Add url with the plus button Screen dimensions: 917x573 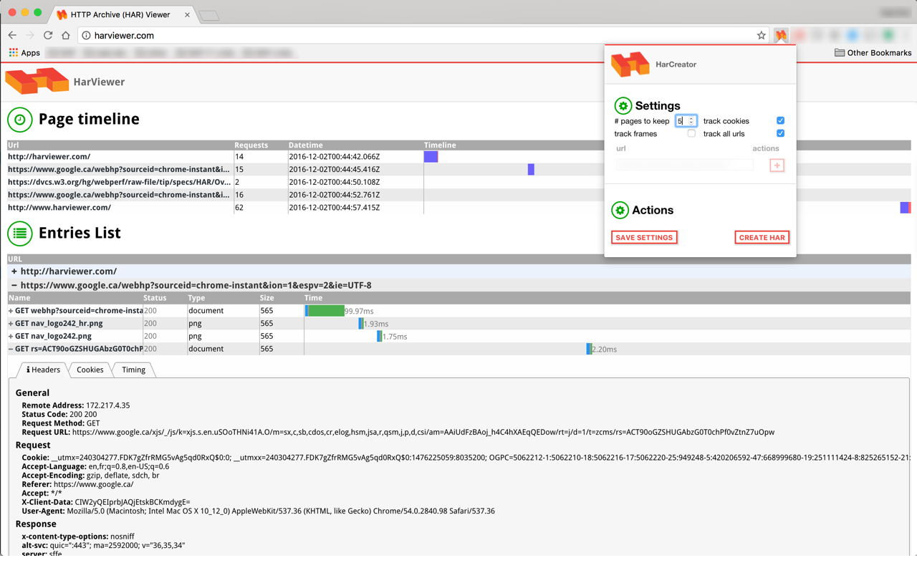coord(777,165)
